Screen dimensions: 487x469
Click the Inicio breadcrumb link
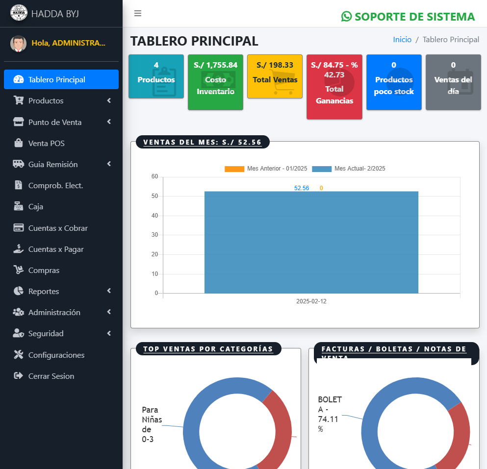pos(402,39)
